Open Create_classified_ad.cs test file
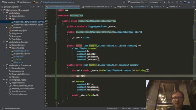The image size is (196, 110). [22, 86]
